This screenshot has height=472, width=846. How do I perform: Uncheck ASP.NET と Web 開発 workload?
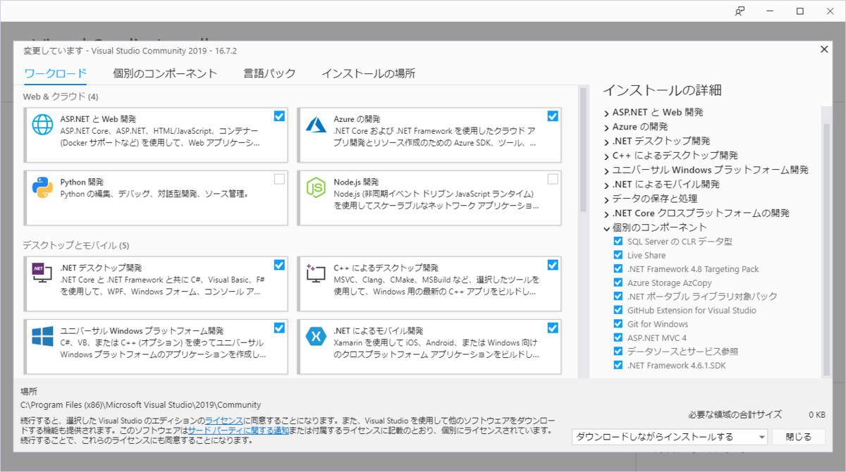pos(279,116)
